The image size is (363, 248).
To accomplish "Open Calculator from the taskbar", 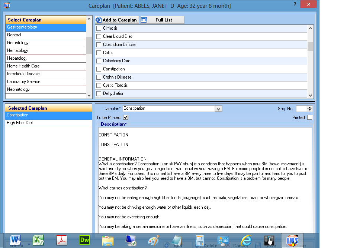I will (x=200, y=240).
